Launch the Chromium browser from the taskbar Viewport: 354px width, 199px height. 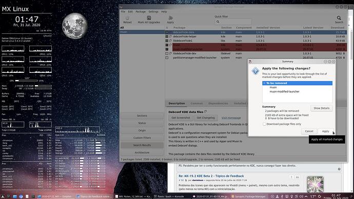point(21,196)
